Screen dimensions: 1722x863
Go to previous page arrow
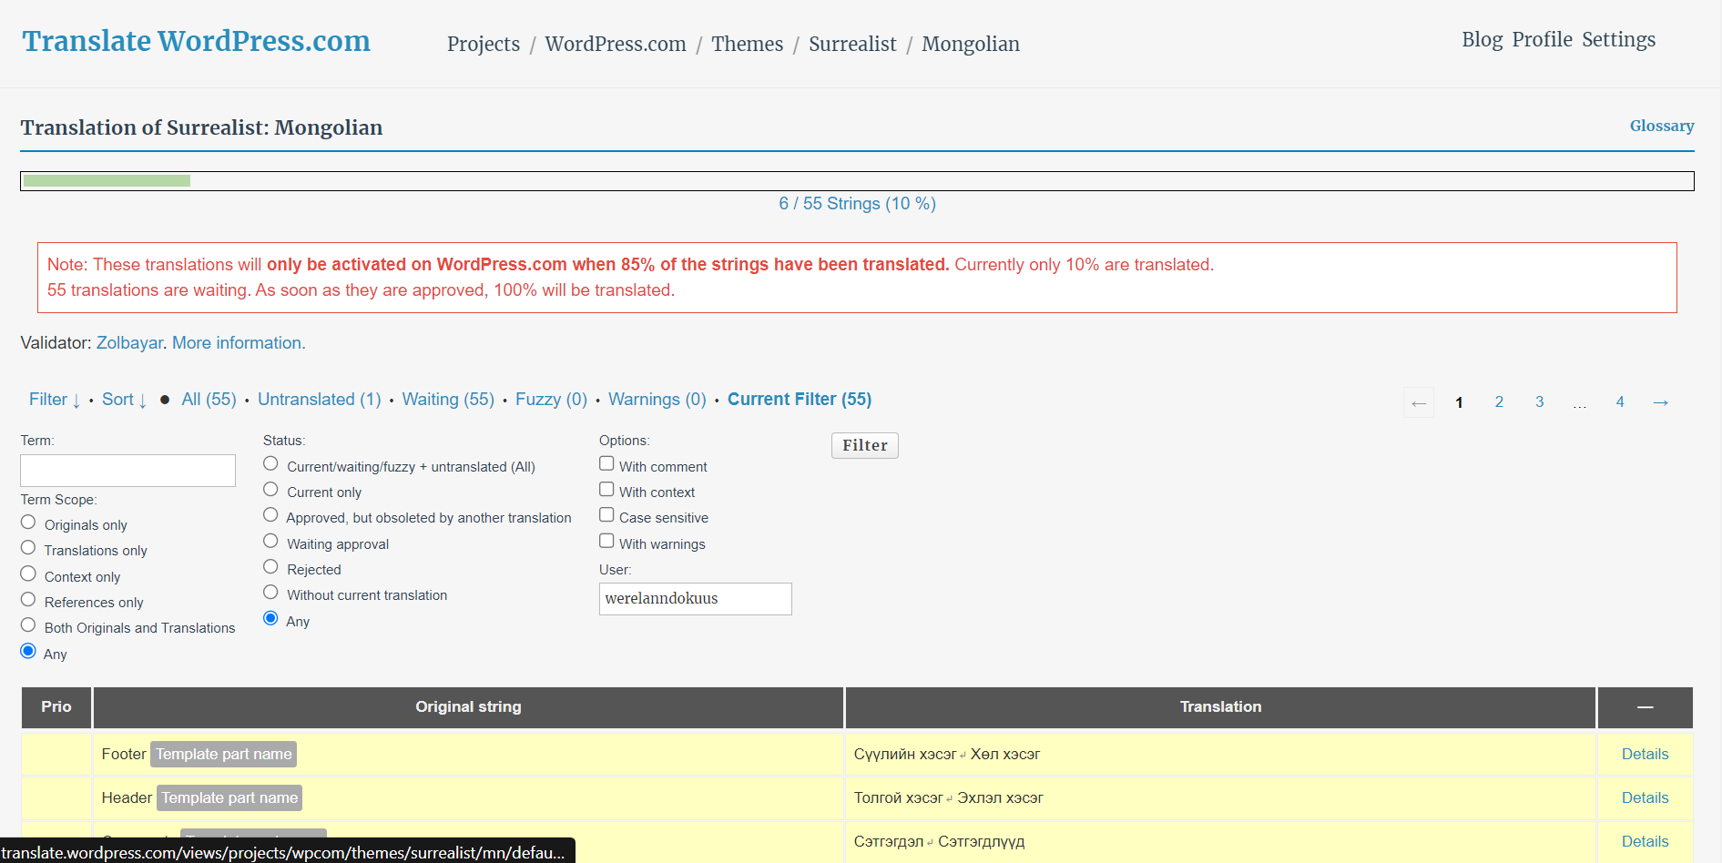(x=1419, y=402)
